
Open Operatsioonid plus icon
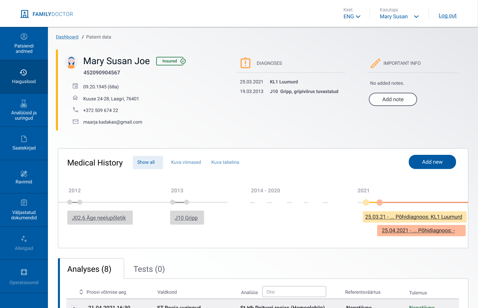tap(24, 272)
